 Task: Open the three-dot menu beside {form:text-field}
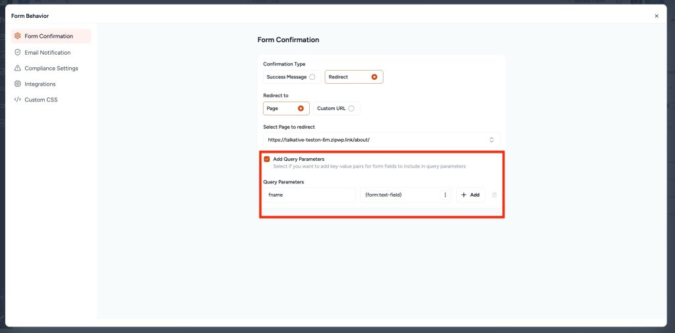445,195
